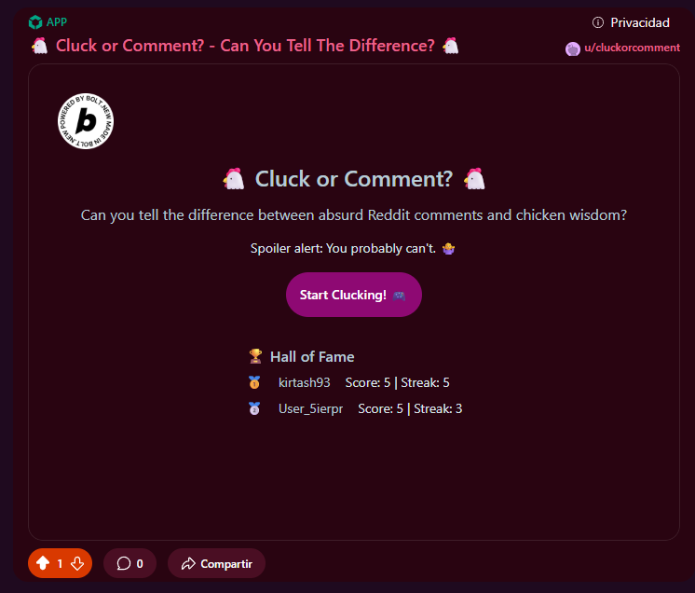Screen dimensions: 695x593
Task: Click the Privacidad info circle icon
Action: (x=598, y=22)
